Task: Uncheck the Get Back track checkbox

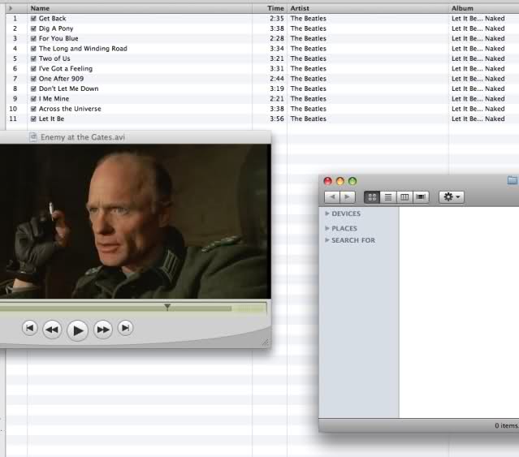Action: [33, 19]
